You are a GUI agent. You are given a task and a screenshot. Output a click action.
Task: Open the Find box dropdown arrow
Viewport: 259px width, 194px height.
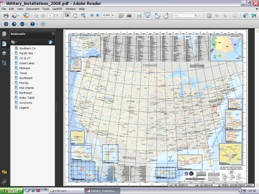coord(196,15)
